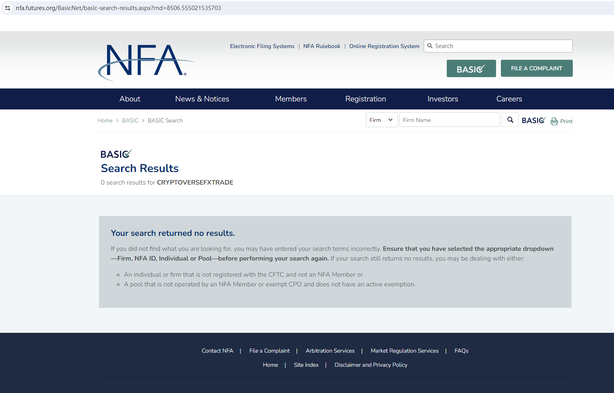Open the Careers menu
Screen dimensions: 614x393
coord(509,99)
